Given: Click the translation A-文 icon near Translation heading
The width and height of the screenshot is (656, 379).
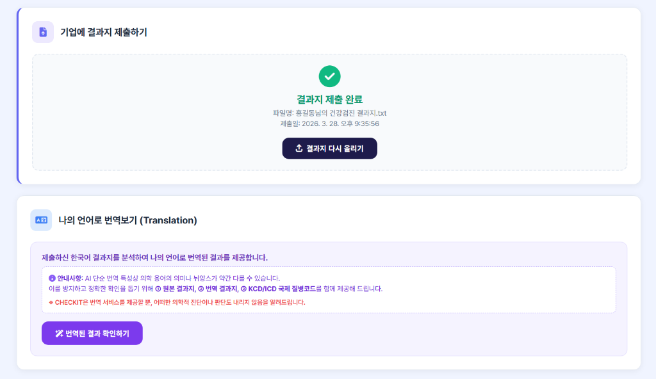Looking at the screenshot, I should coord(41,220).
